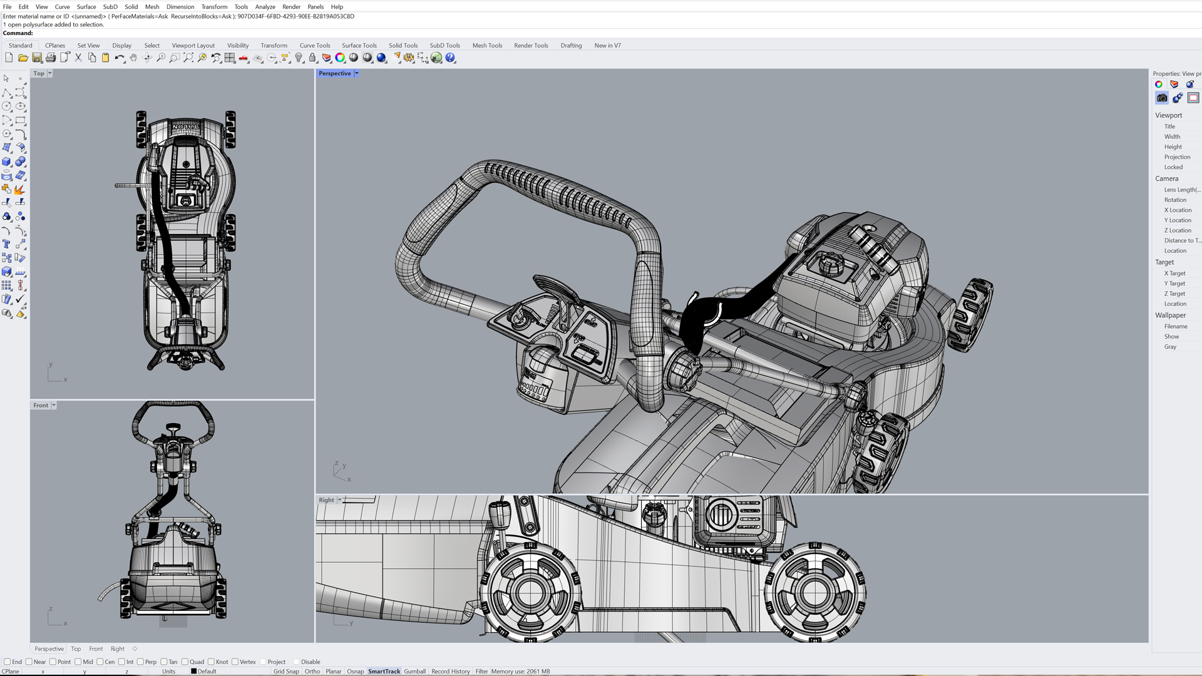Open the Surface menu
This screenshot has width=1202, height=676.
click(86, 7)
